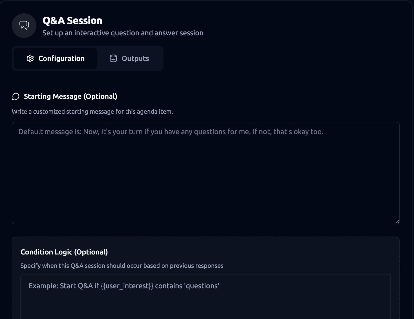
Task: Click the 'Q&A Session' heading
Action: point(72,21)
